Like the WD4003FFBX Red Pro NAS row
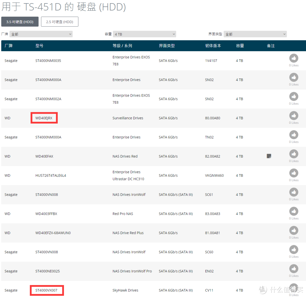306x297 pixels. click(x=294, y=211)
